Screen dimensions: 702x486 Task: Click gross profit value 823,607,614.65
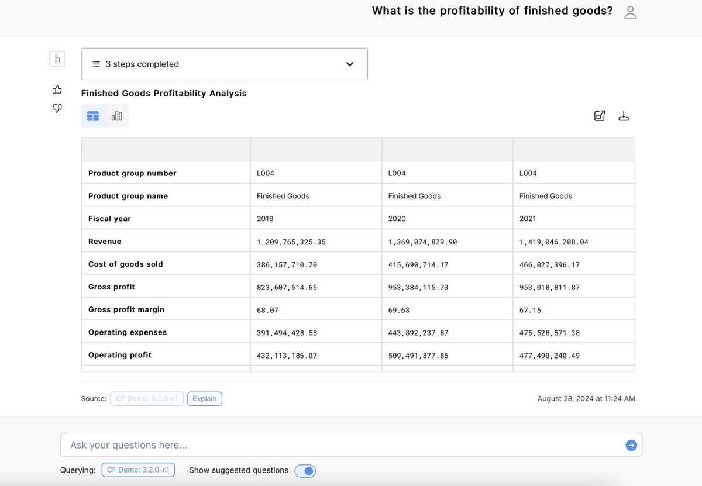287,288
